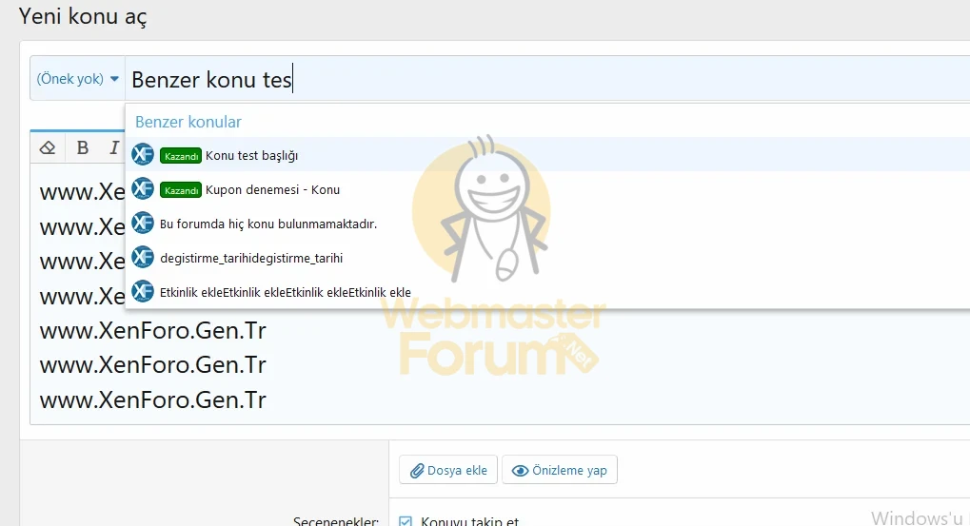
Task: Click the 'Dosya ekle' attach file button
Action: coord(448,470)
